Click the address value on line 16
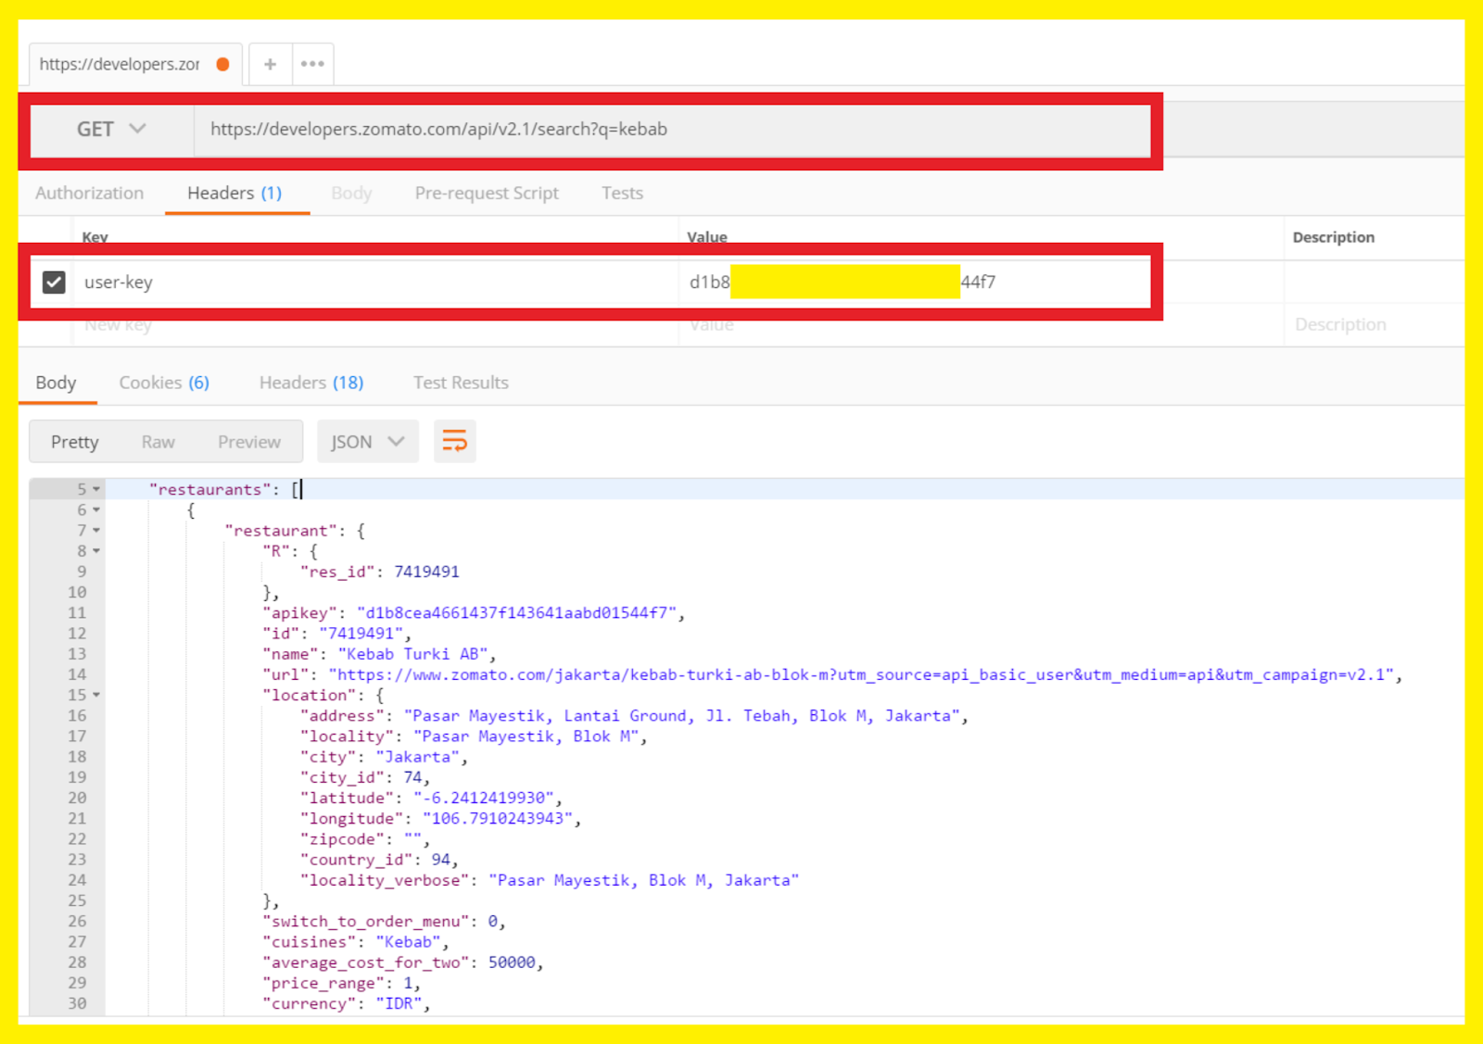The image size is (1483, 1044). (x=682, y=715)
